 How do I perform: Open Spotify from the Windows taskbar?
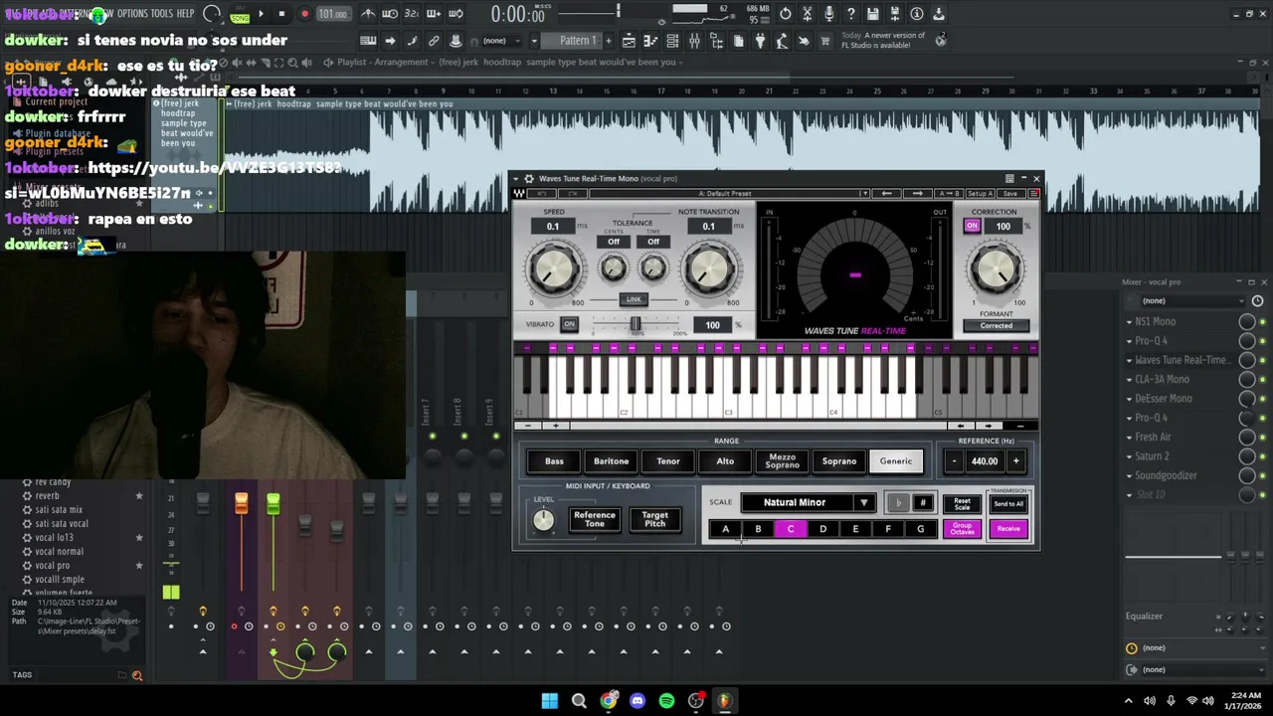coord(666,701)
